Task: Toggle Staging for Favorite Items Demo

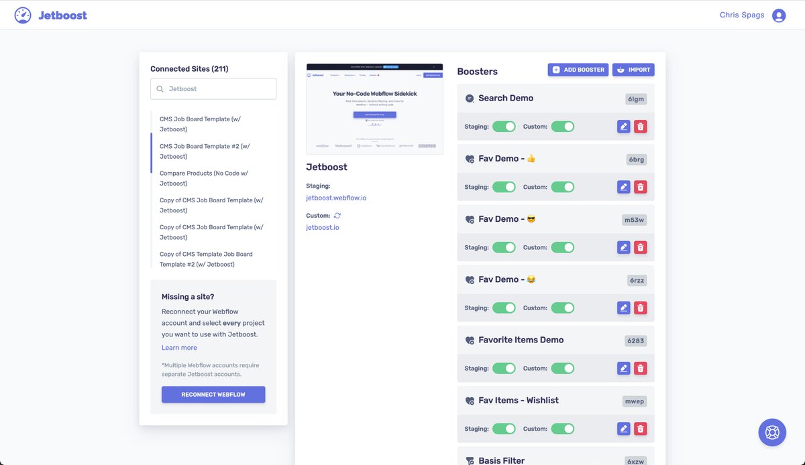Action: pyautogui.click(x=504, y=368)
